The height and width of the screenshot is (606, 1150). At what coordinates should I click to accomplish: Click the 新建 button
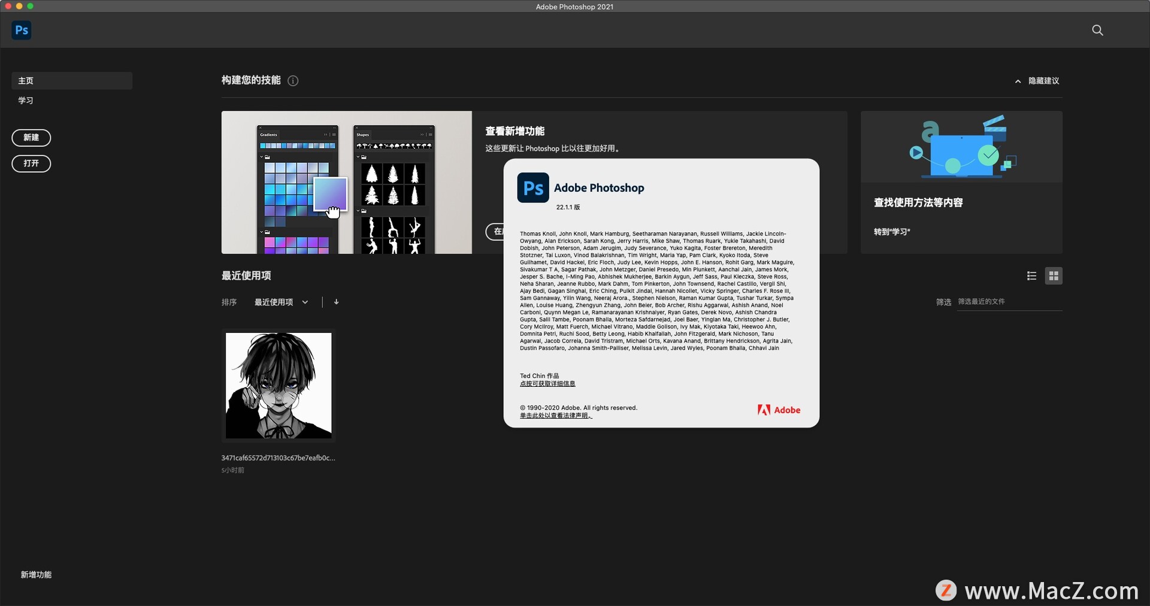click(31, 138)
